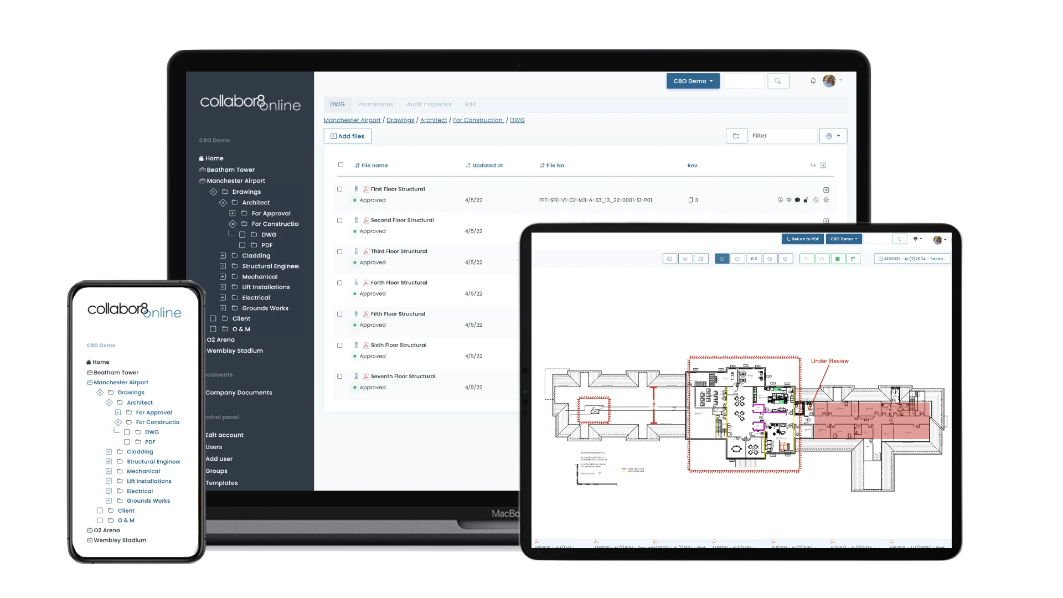The height and width of the screenshot is (598, 1063).
Task: Select For Construction breadcrumb path link
Action: pos(478,120)
